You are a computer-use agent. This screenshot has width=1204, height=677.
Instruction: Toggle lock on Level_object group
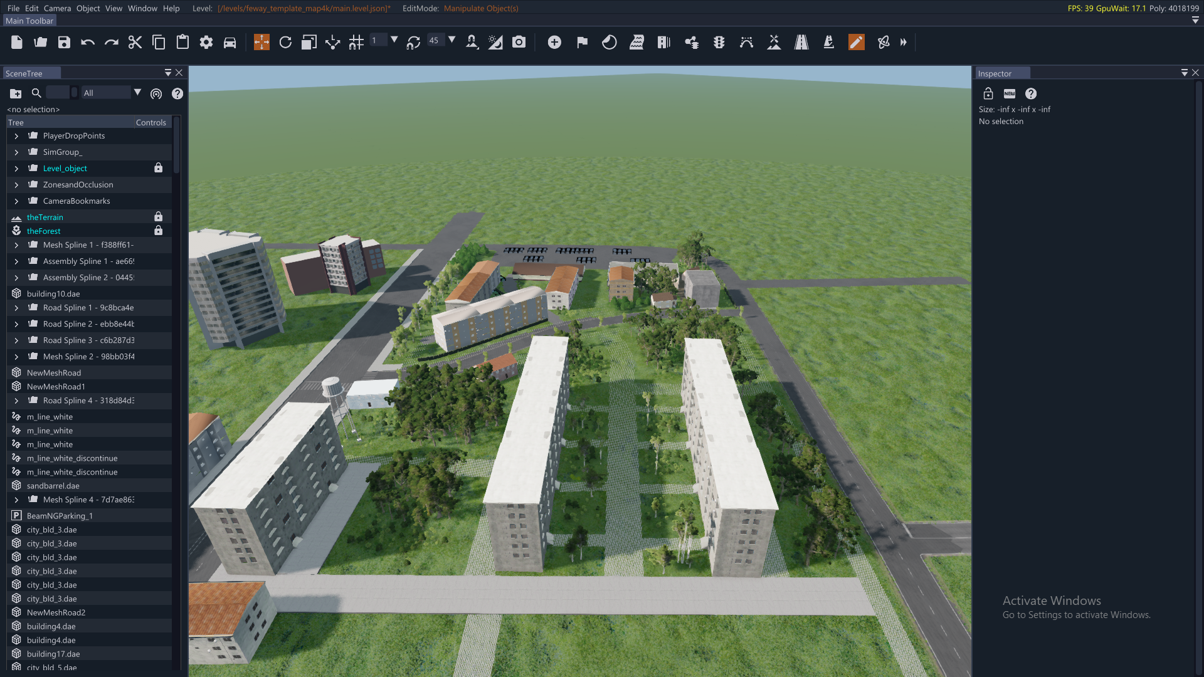[x=158, y=168]
